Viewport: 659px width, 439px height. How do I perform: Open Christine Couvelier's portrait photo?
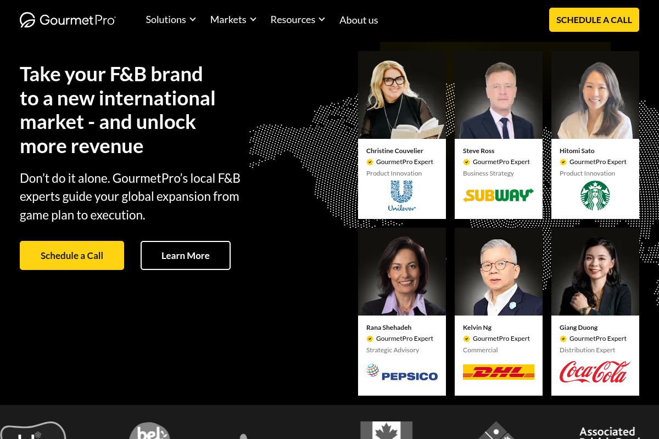(x=402, y=95)
